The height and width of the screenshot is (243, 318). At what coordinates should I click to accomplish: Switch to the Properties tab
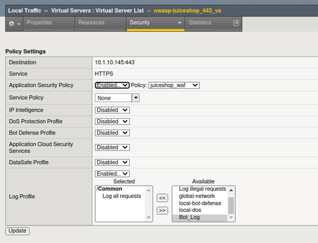(x=49, y=24)
